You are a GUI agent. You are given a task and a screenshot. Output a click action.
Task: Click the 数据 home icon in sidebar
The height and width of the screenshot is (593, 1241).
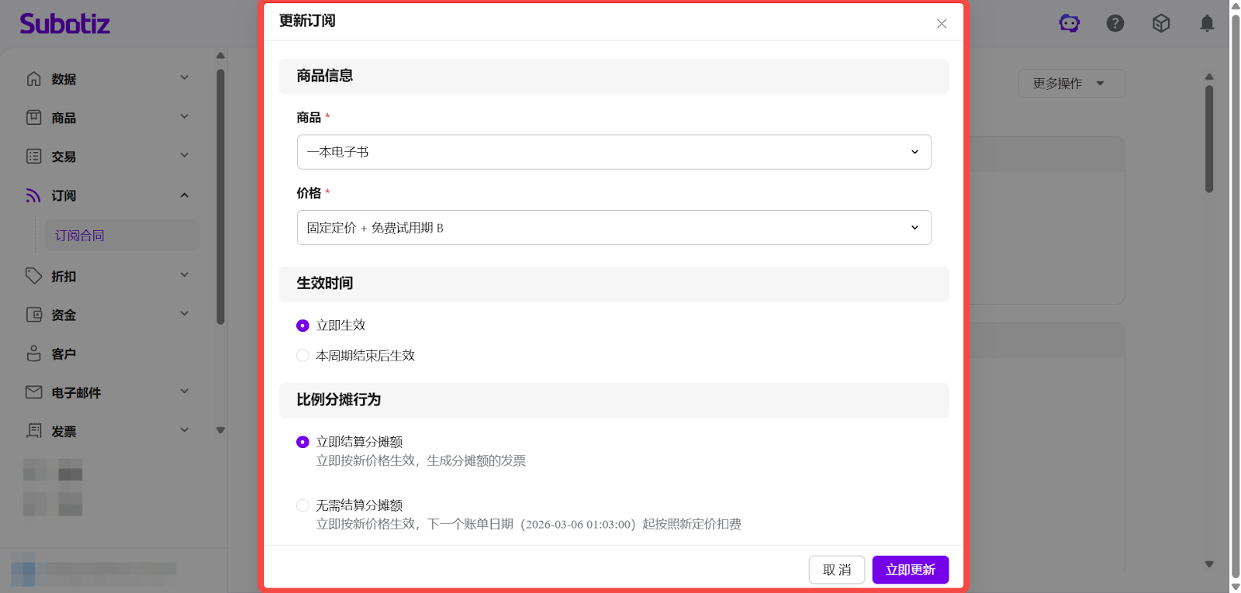[34, 79]
